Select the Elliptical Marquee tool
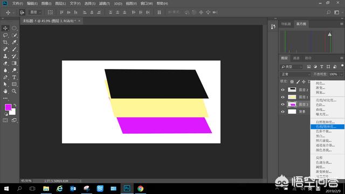345x194 pixels. tap(14, 28)
